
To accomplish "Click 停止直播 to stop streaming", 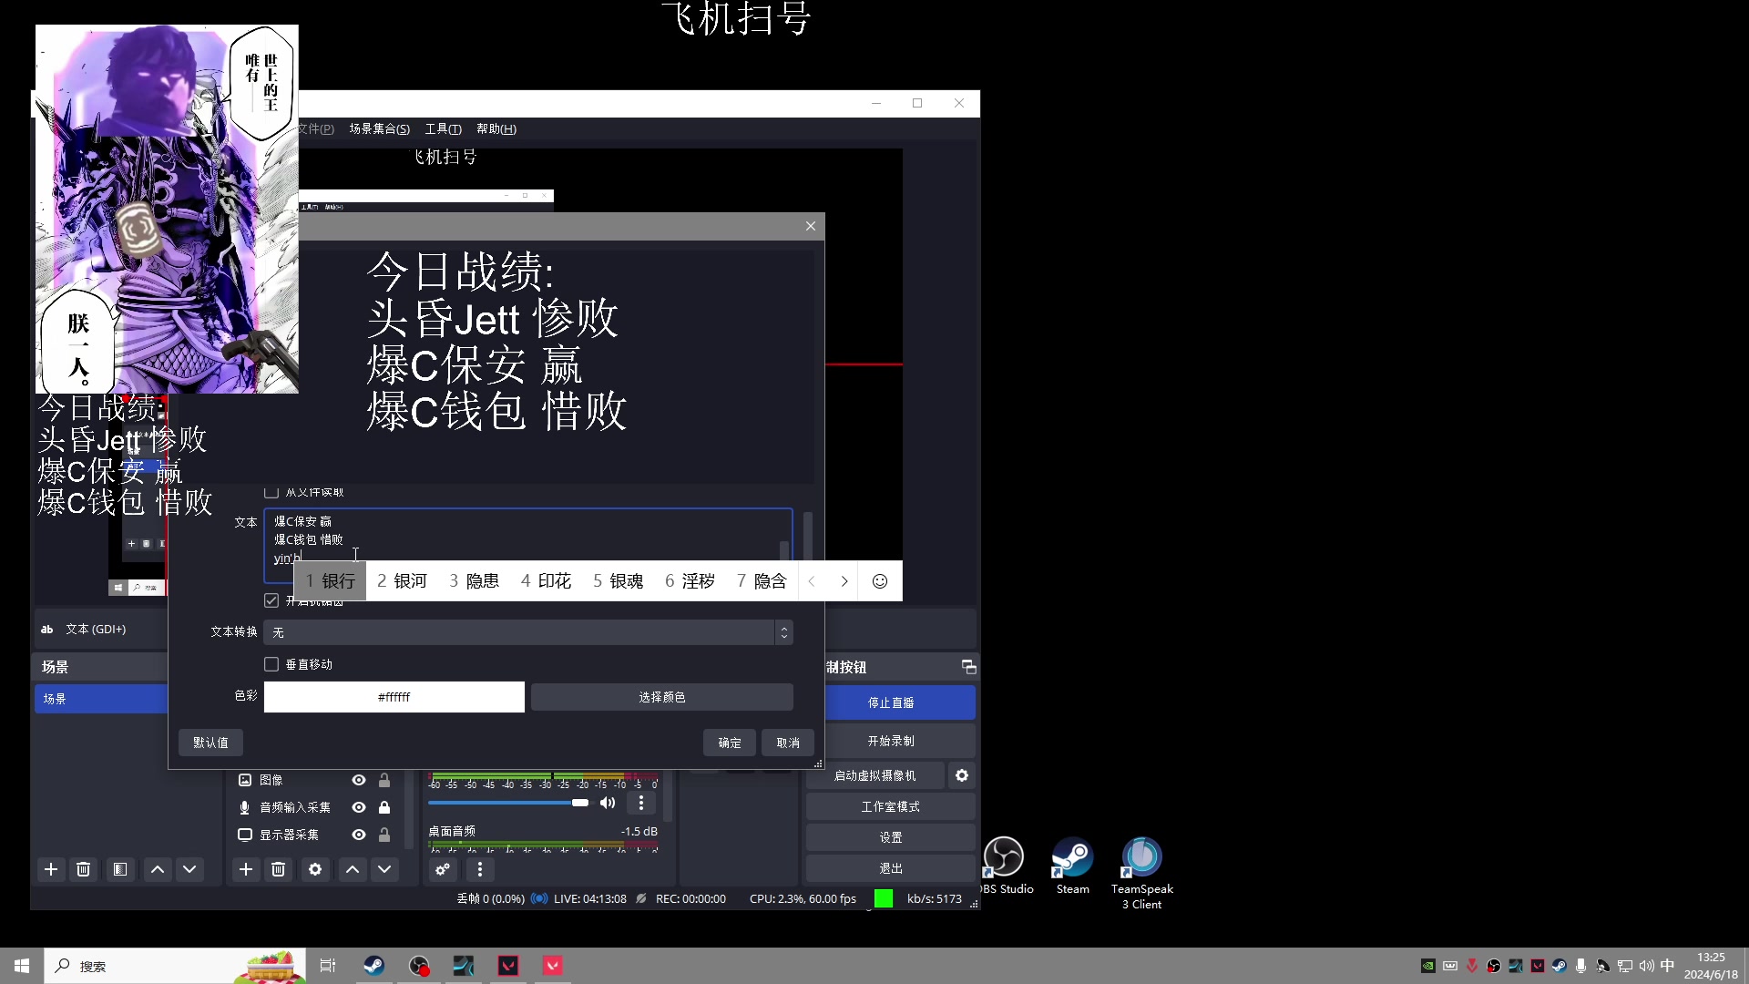I will [x=891, y=703].
